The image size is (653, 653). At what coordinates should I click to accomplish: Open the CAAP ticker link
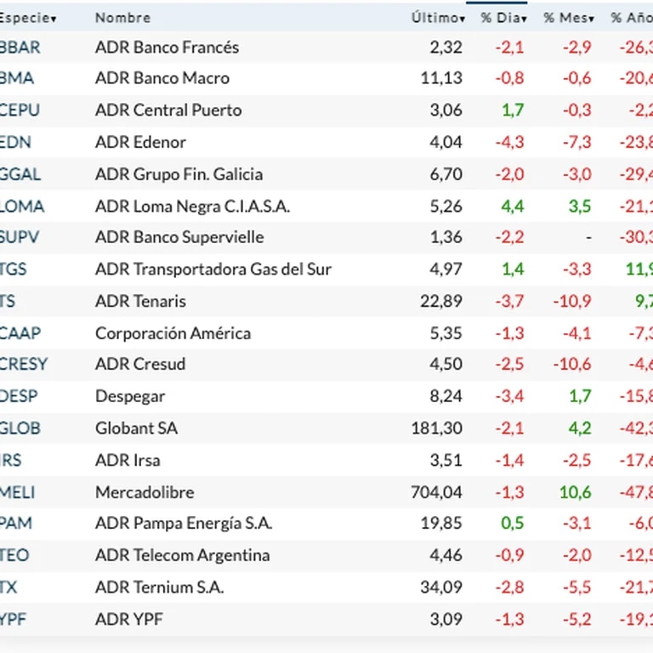tap(20, 333)
